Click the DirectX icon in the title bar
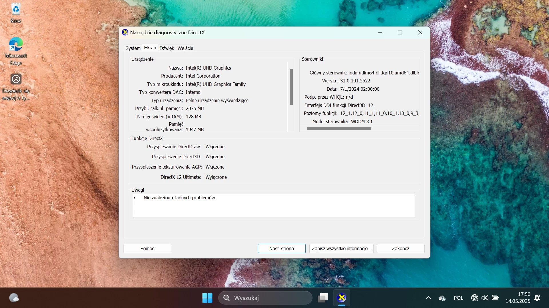Viewport: 549px width, 308px height. point(125,33)
